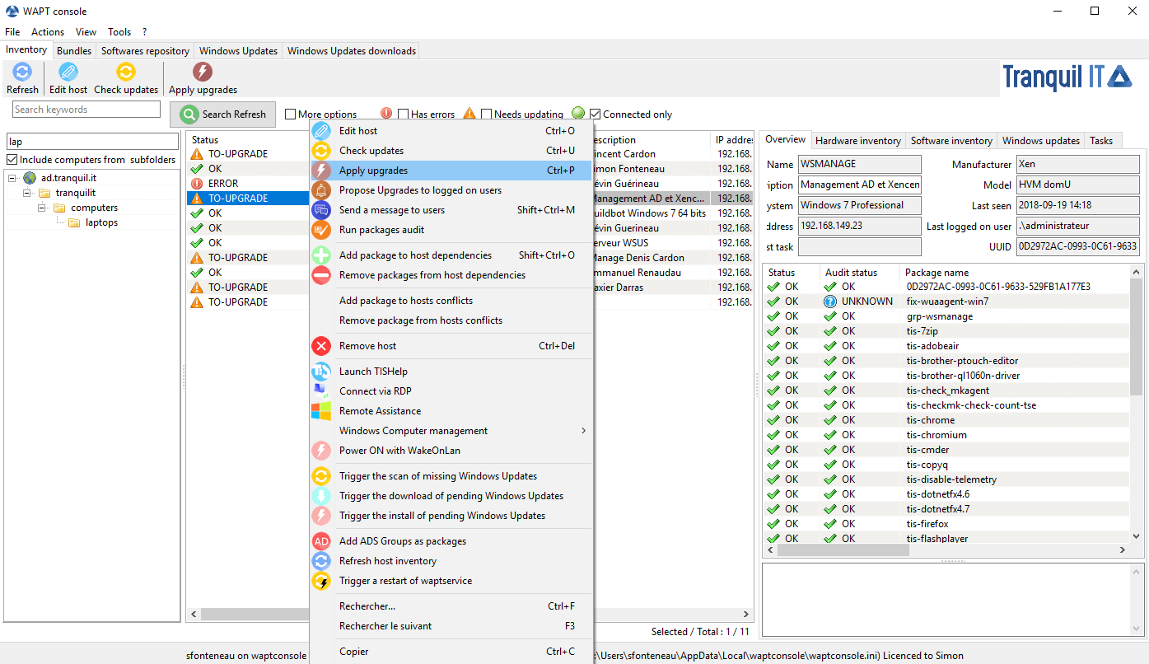Click the Tranquil IT logo
This screenshot has width=1149, height=664.
pyautogui.click(x=1067, y=77)
